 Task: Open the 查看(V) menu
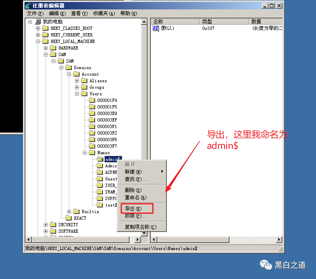click(80, 13)
